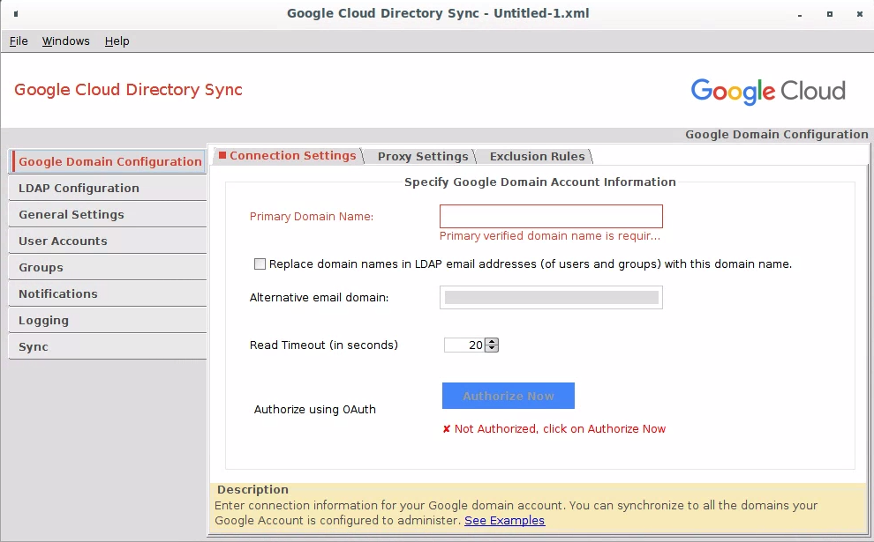Switch to the Proxy Settings tab
The width and height of the screenshot is (874, 542).
click(422, 156)
